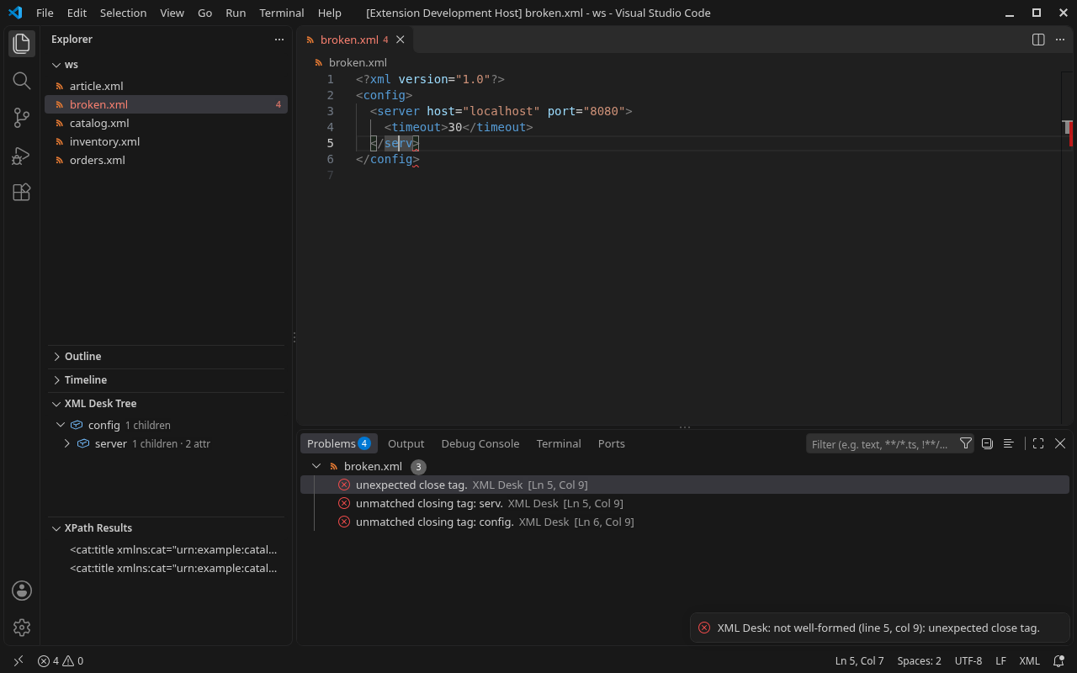
Task: Select UTF-8 encoding in status bar
Action: (x=968, y=661)
